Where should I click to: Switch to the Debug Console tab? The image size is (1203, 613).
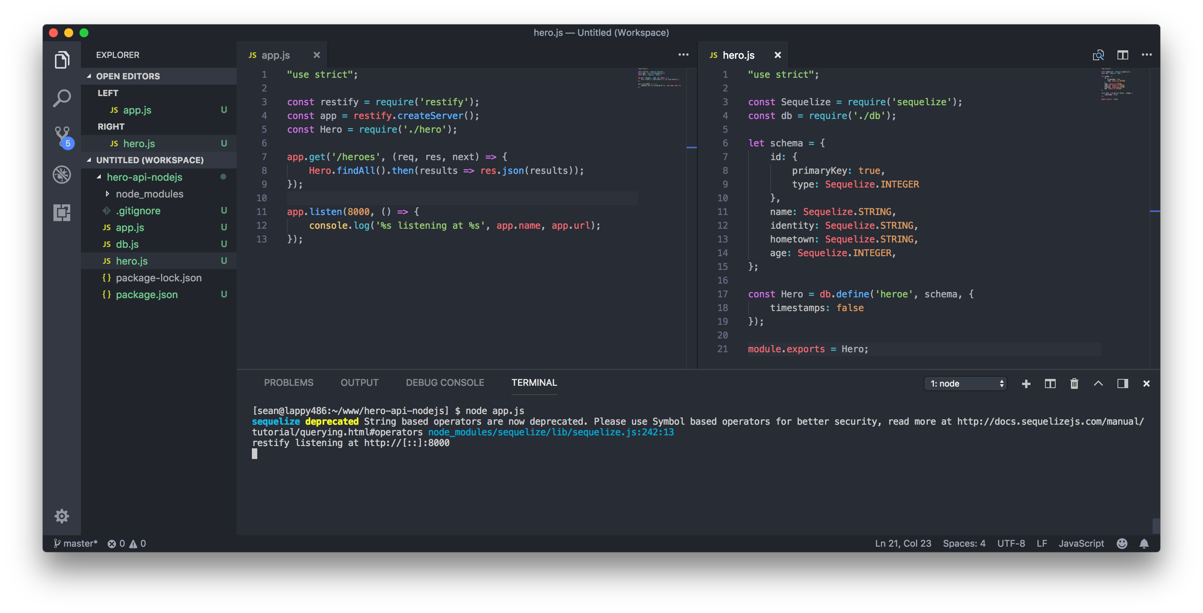pyautogui.click(x=445, y=382)
